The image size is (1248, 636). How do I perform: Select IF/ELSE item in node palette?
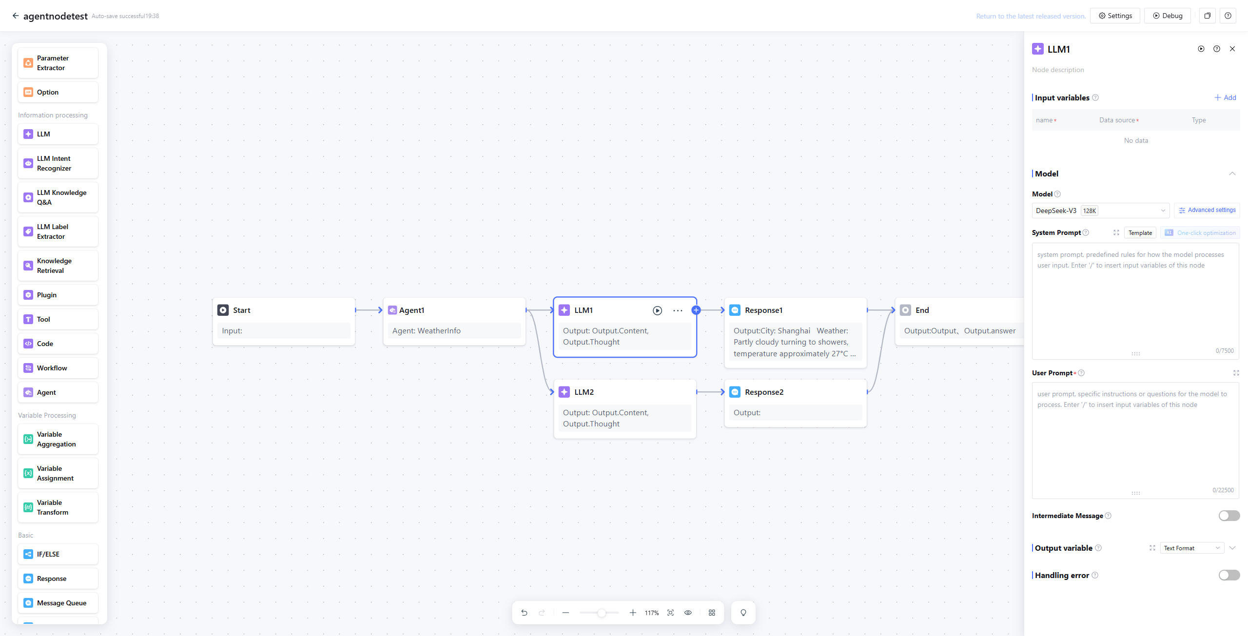(58, 554)
